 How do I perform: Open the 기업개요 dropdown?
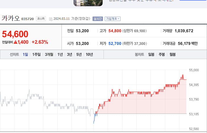coord(113,19)
